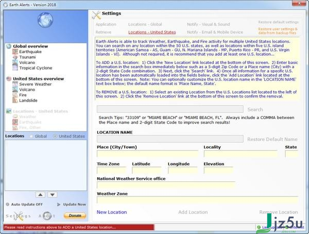This screenshot has width=309, height=234.
Task: Click the Add Location link
Action: pyautogui.click(x=193, y=212)
